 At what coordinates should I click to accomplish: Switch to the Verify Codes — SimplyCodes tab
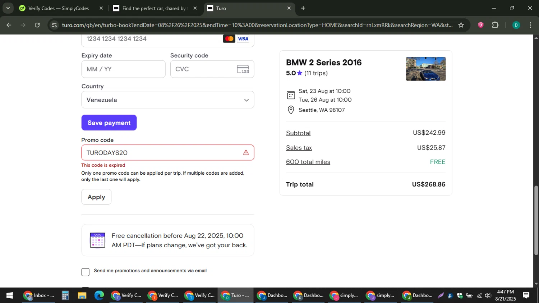pos(59,8)
